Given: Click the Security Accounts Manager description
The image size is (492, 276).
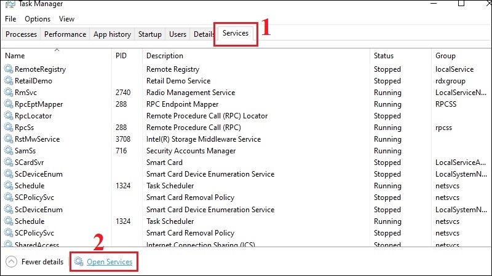Looking at the screenshot, I should coord(191,151).
